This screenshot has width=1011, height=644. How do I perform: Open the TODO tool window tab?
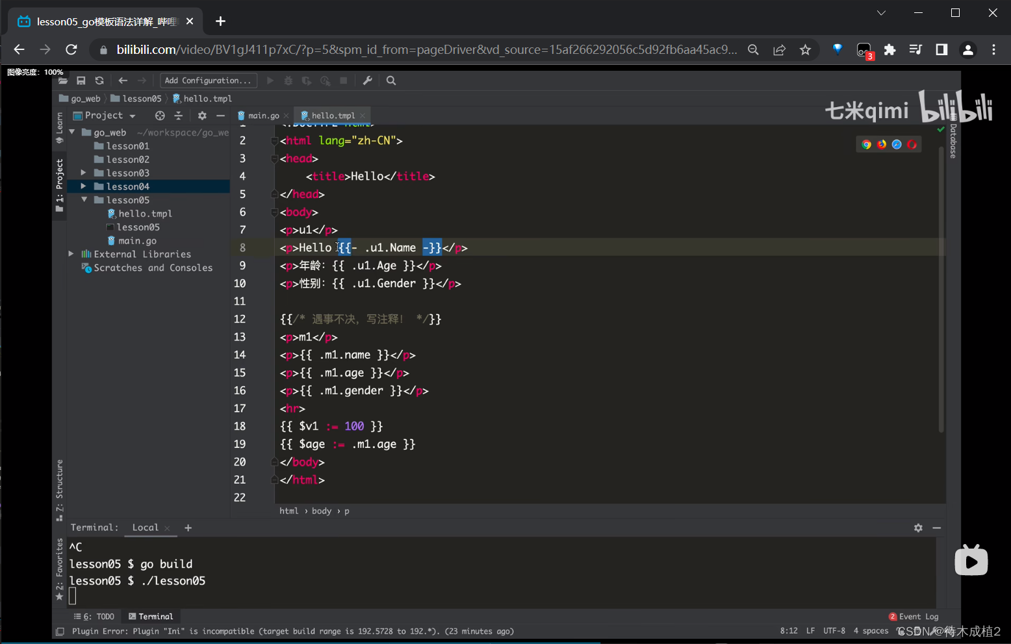tap(95, 617)
